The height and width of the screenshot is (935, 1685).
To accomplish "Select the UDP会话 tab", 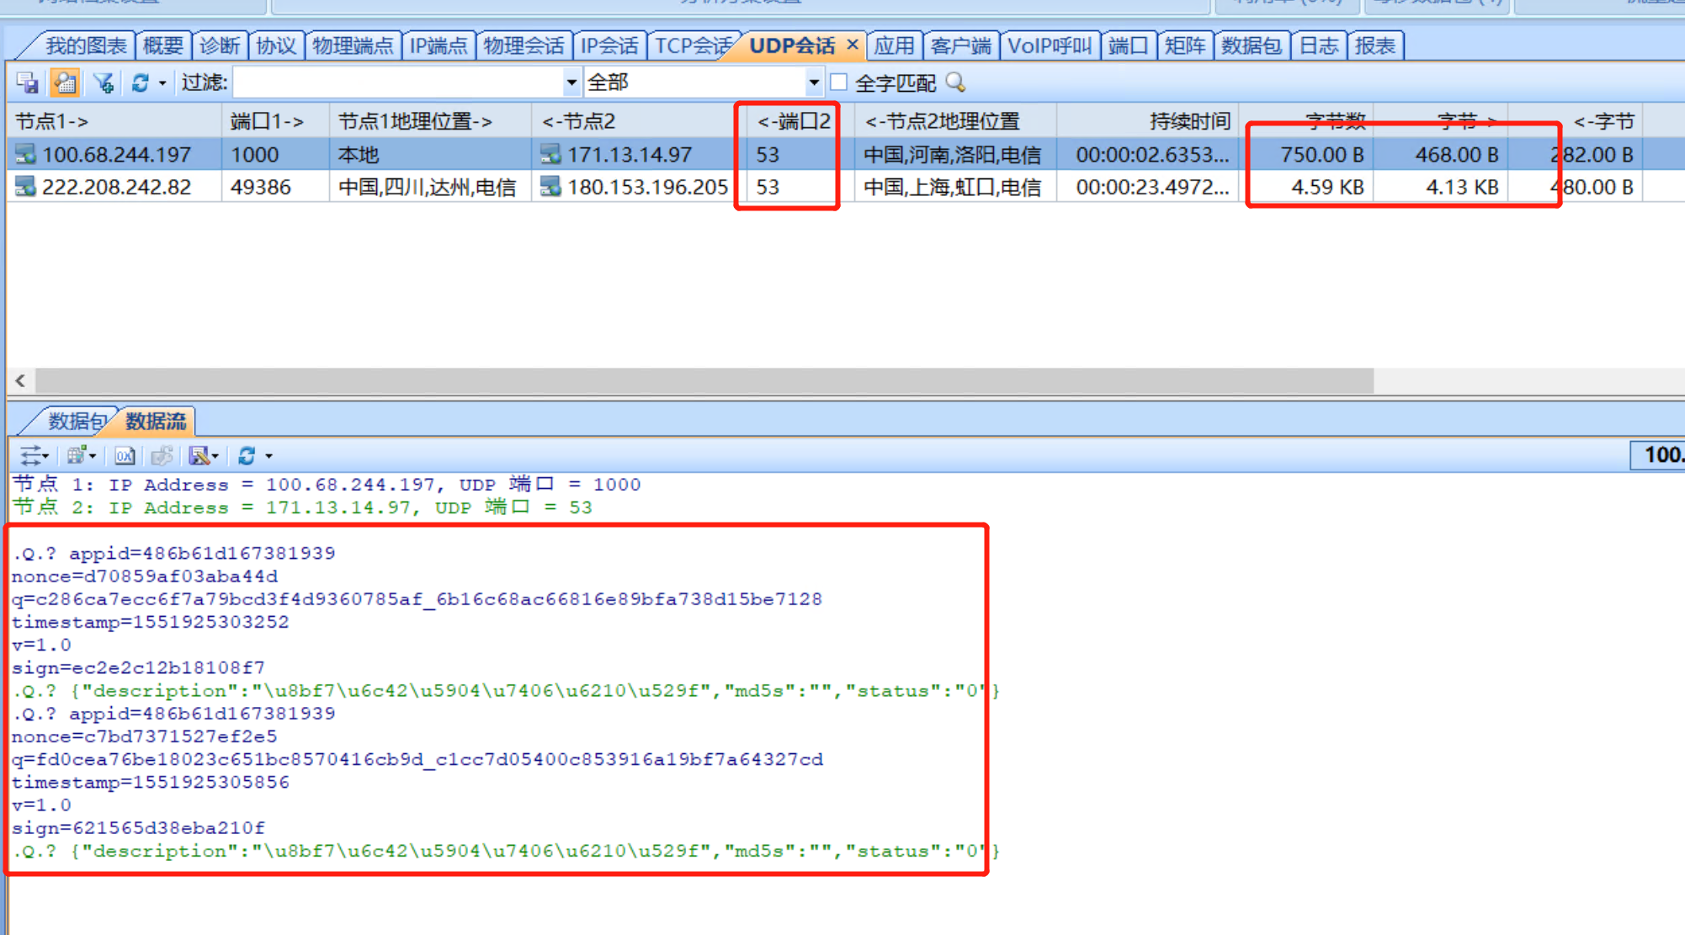I will click(792, 45).
